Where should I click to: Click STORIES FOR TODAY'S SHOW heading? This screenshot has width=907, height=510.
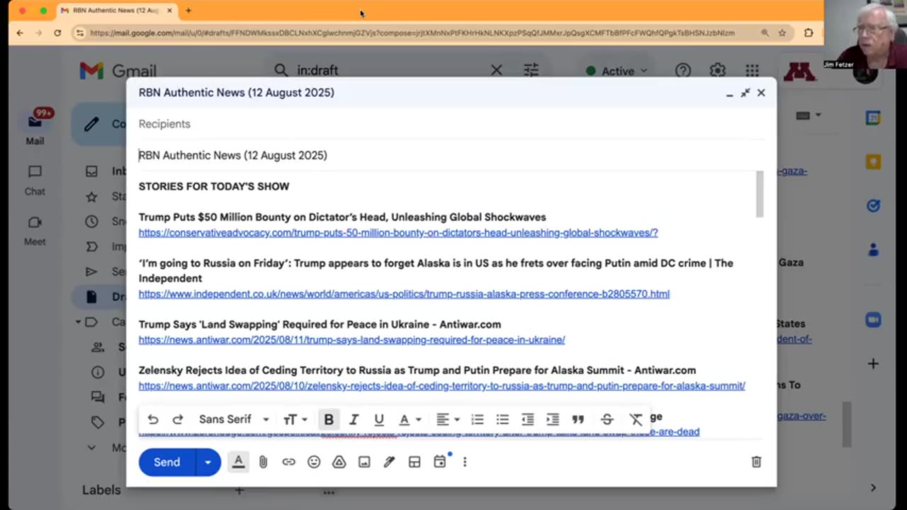(214, 186)
